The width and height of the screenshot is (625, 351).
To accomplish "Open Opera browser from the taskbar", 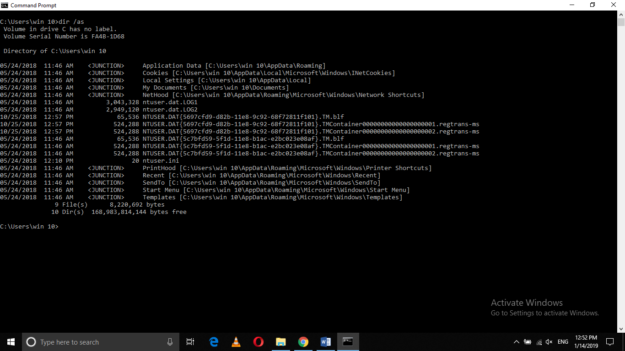I will click(258, 341).
